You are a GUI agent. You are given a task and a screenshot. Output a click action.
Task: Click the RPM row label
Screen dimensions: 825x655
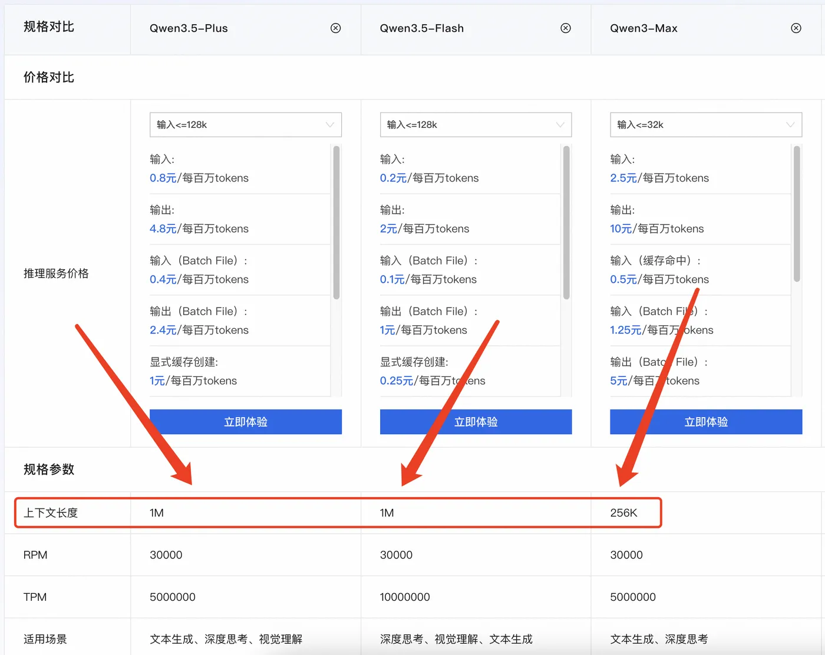tap(35, 555)
